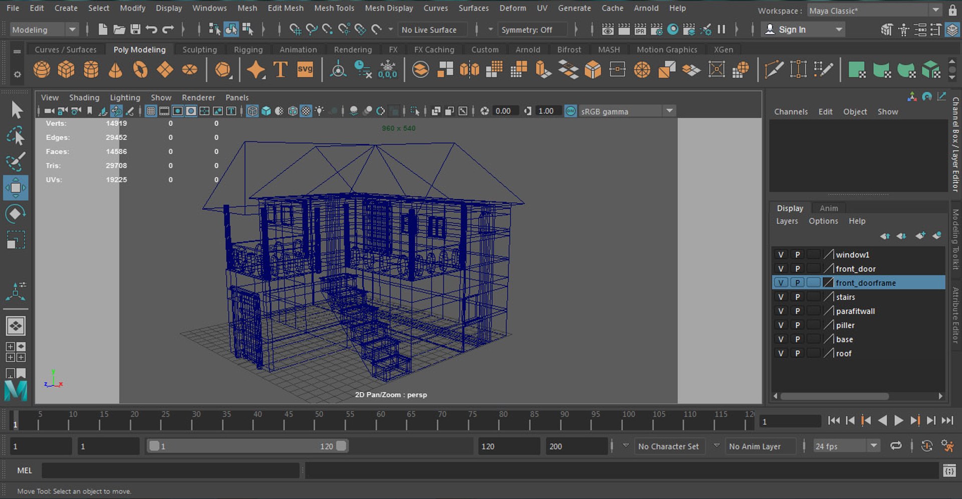Click the Freeze Transformations snowflake icon
This screenshot has height=499, width=962.
click(x=388, y=69)
